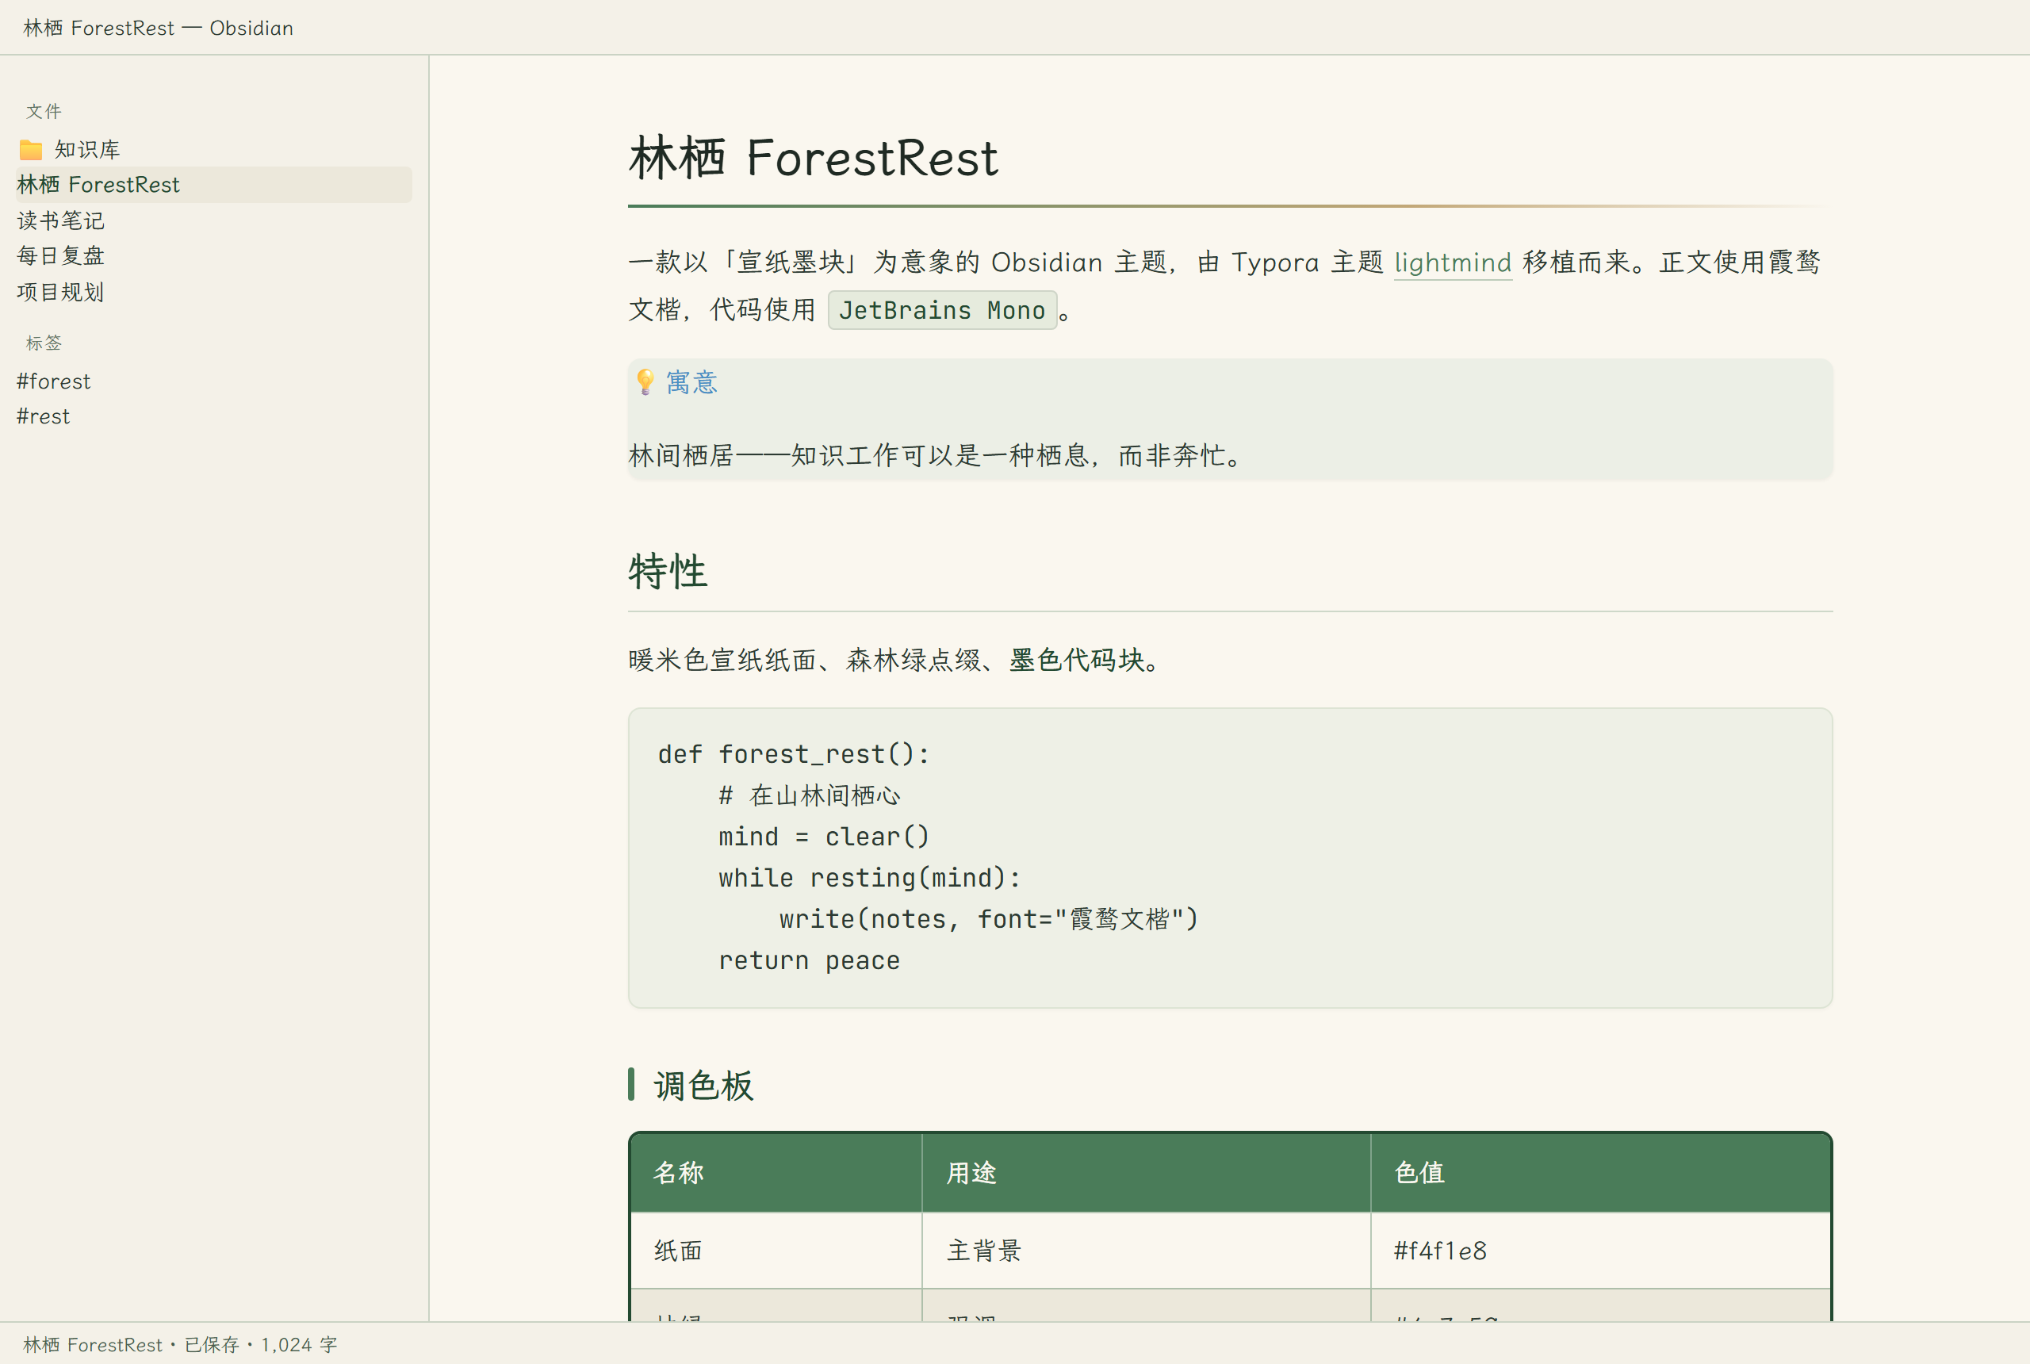Click the 调色板 section heading

point(703,1086)
